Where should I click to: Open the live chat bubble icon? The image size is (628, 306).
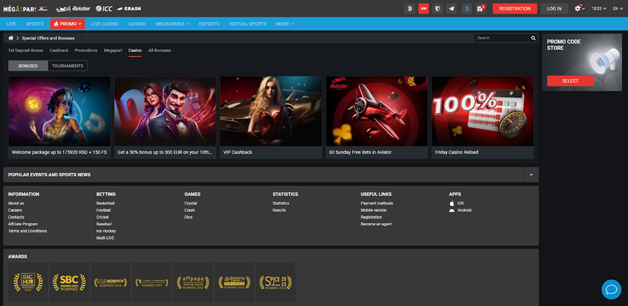click(x=611, y=289)
